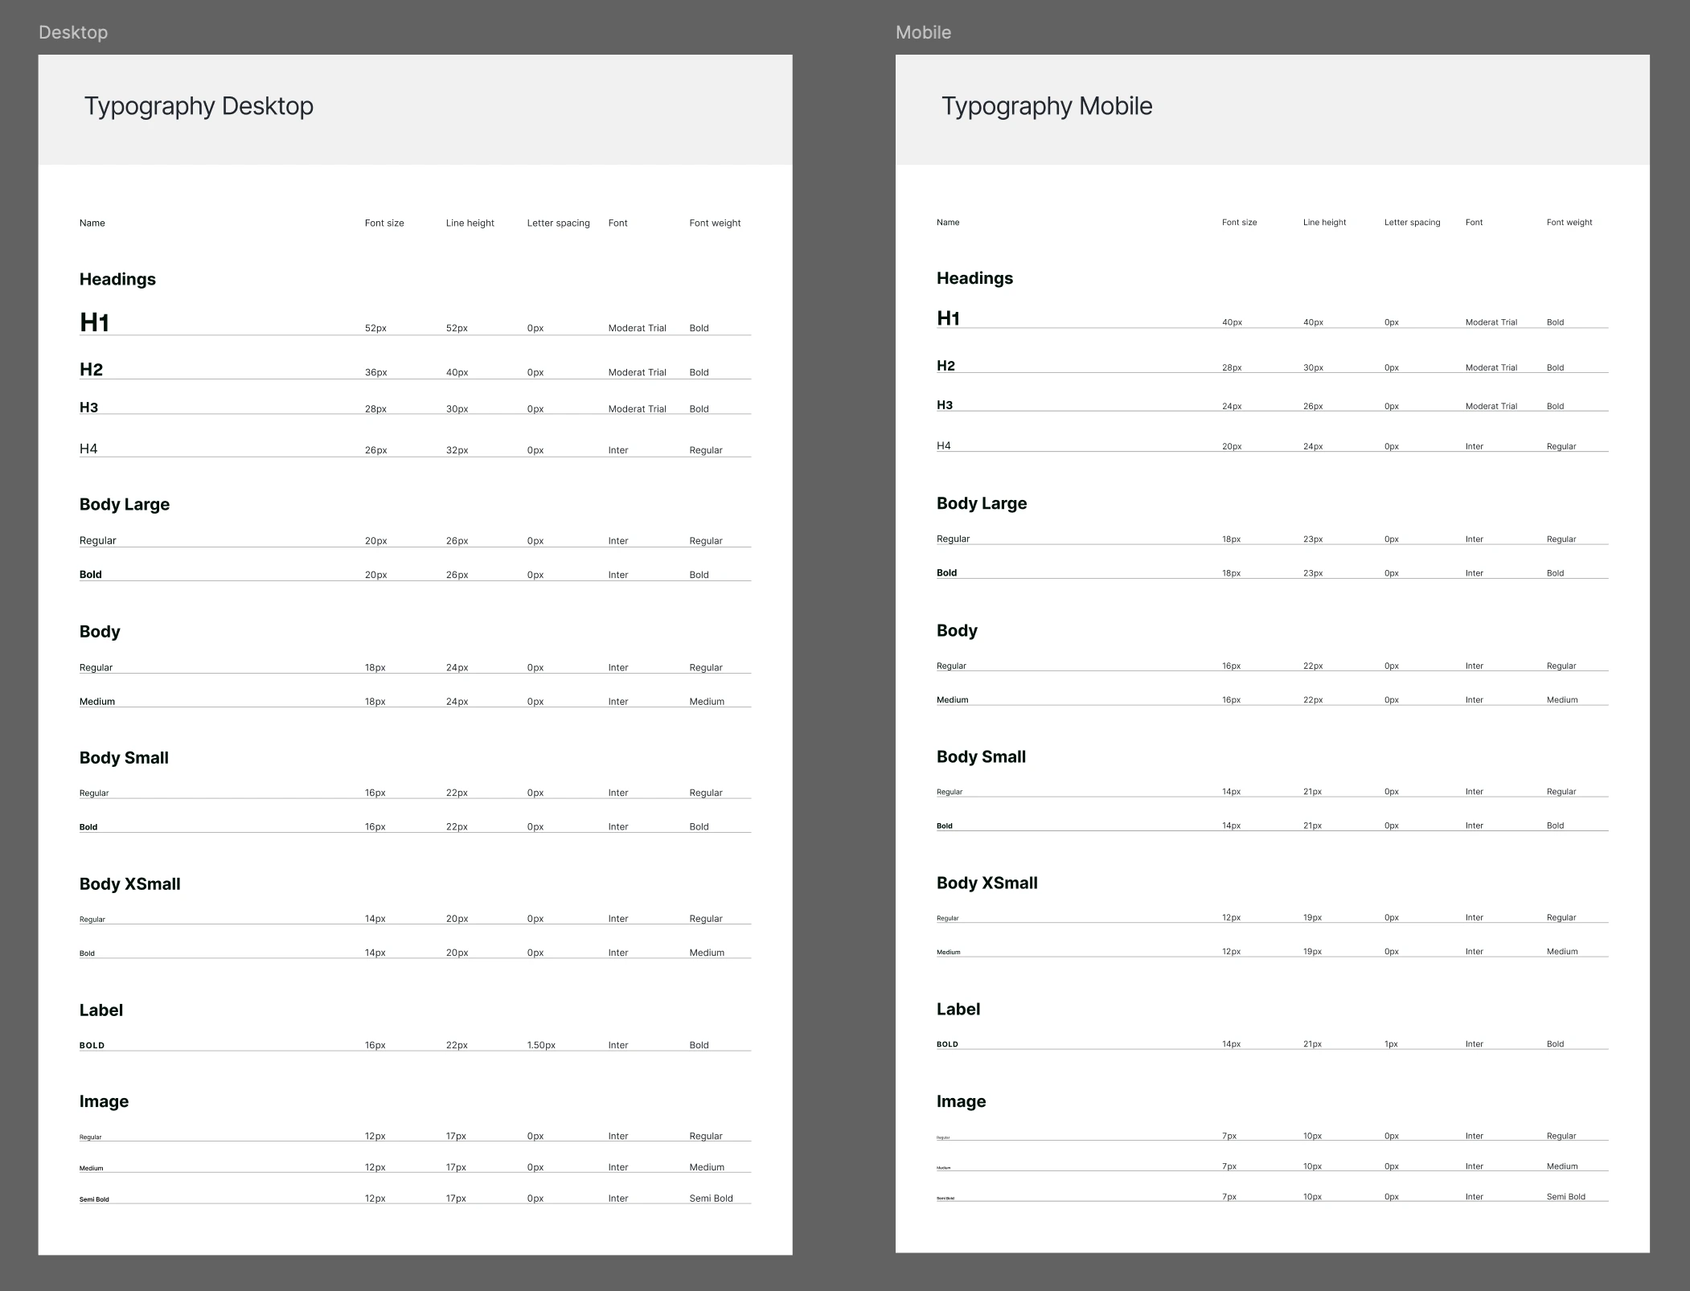1690x1291 pixels.
Task: Click desktop BOLD label sample text
Action: [x=92, y=1046]
